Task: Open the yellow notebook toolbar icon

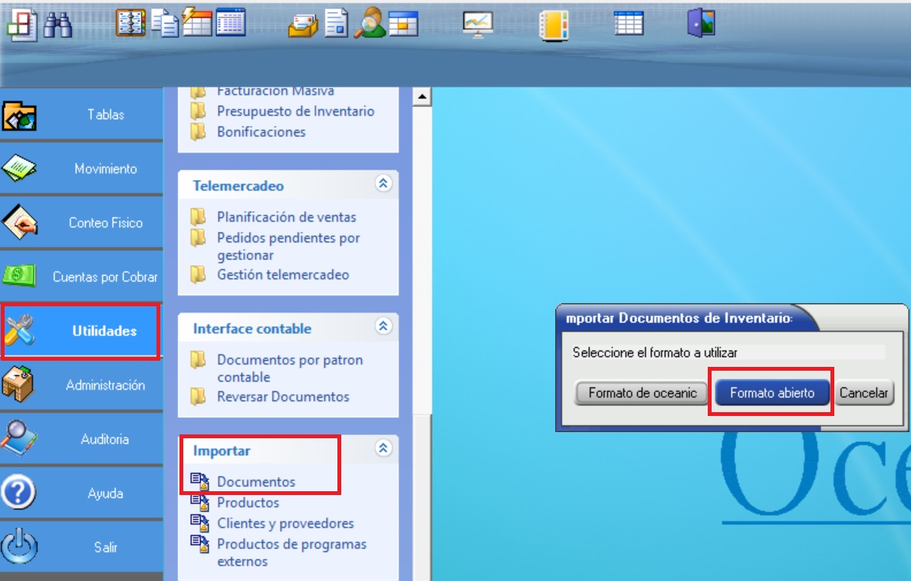Action: [x=554, y=25]
